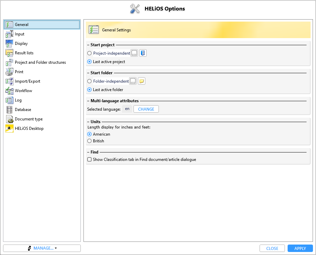This screenshot has height=255, width=316.
Task: Open the Print settings category
Action: click(x=42, y=72)
